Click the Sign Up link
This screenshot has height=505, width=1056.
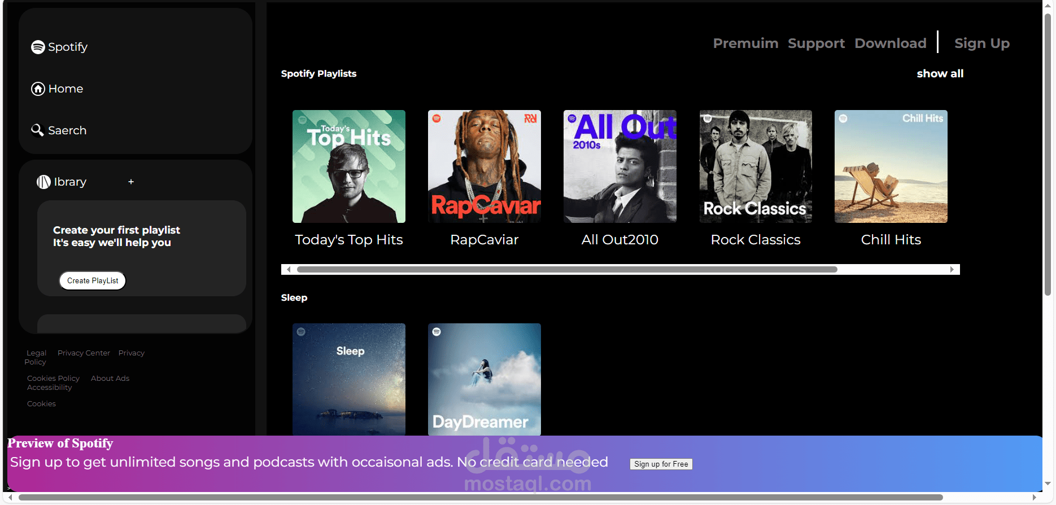(x=982, y=43)
